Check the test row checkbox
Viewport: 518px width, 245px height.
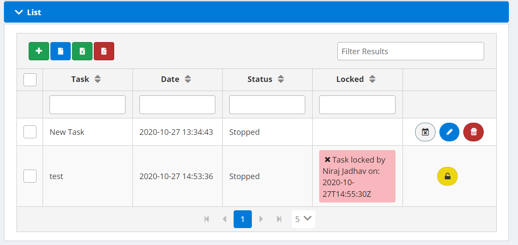(x=30, y=176)
